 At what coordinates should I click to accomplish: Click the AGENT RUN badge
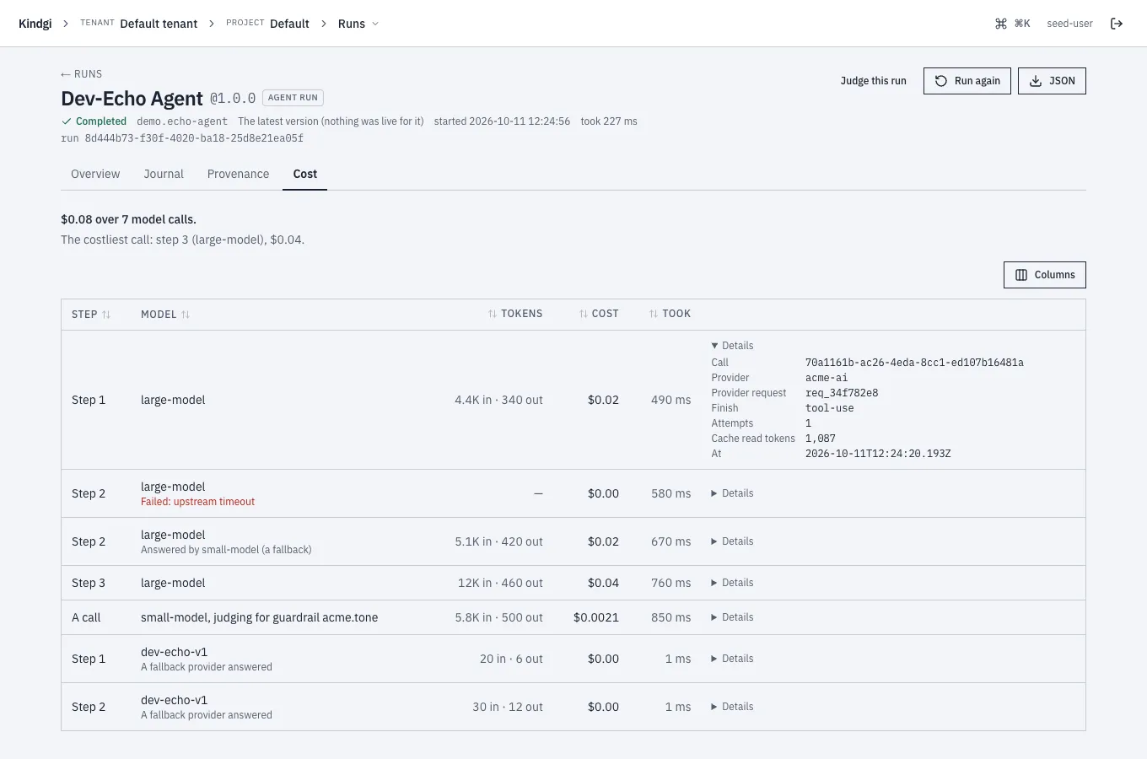pos(293,98)
